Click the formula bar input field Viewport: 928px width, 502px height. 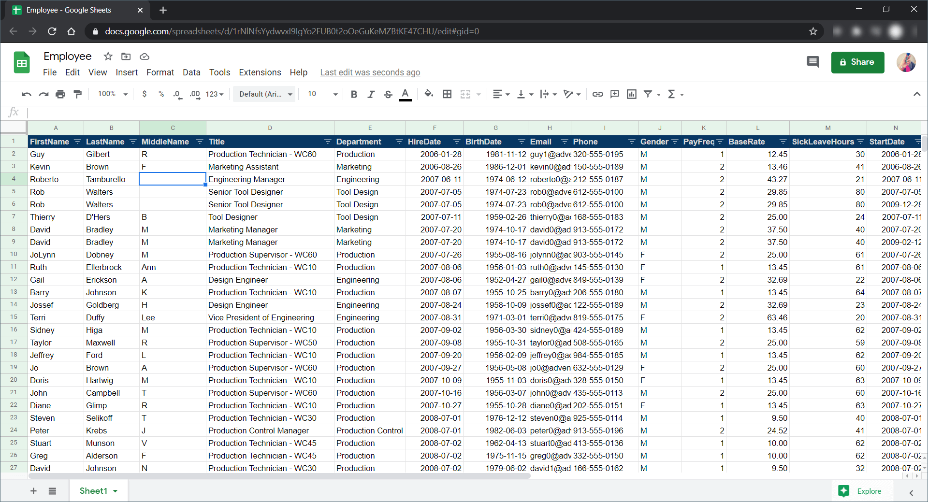click(x=193, y=113)
